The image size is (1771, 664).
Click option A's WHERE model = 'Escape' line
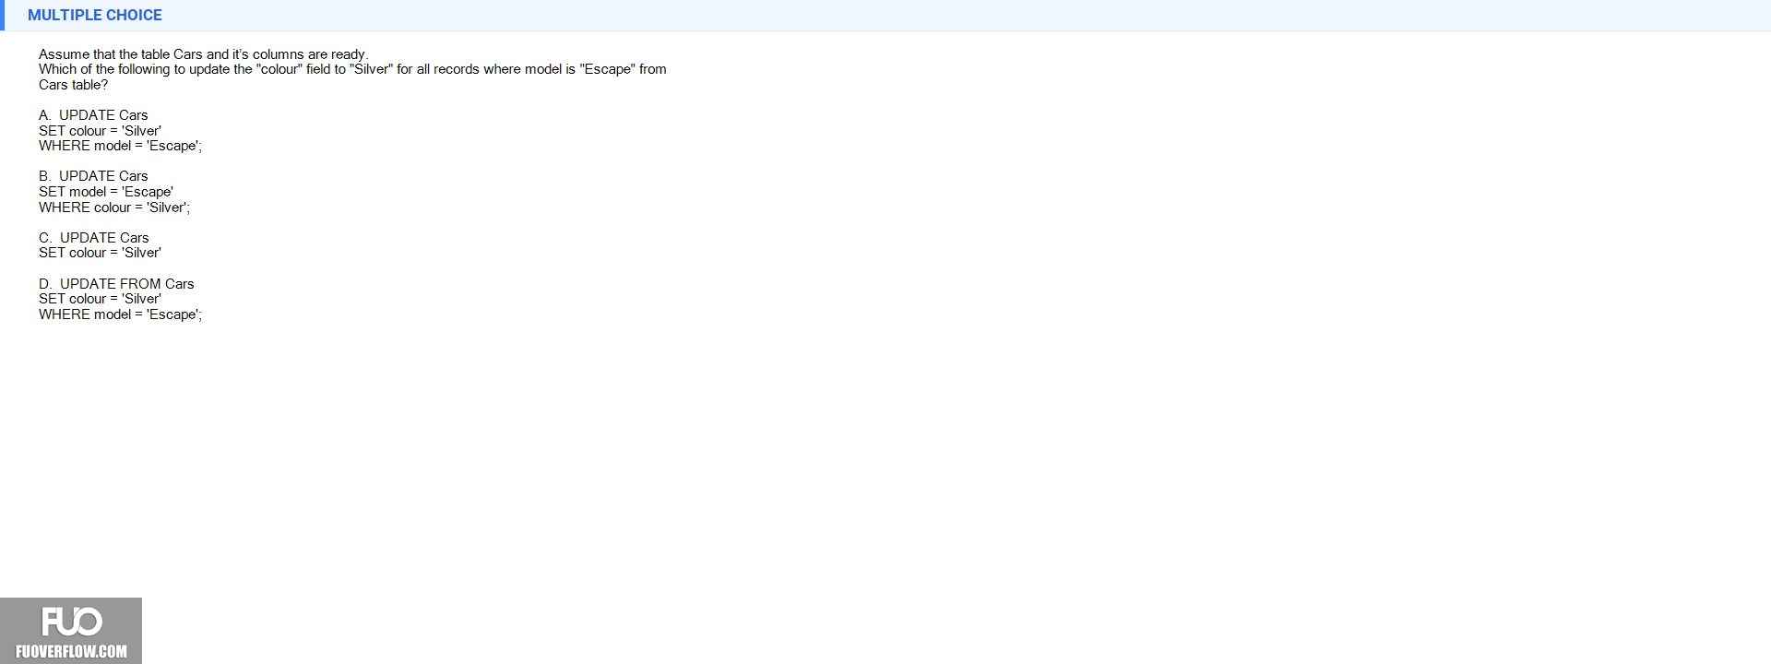tap(120, 146)
